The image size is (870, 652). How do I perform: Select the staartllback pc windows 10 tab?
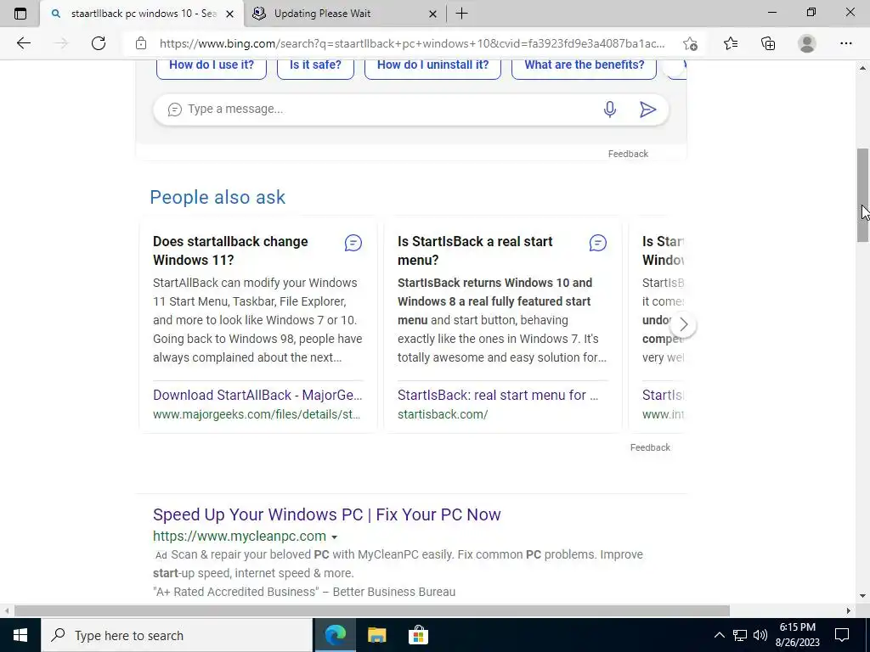click(142, 14)
